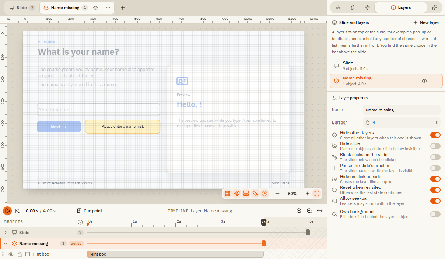Zoom out canvas with minus icon
The height and width of the screenshot is (259, 445).
[277, 194]
